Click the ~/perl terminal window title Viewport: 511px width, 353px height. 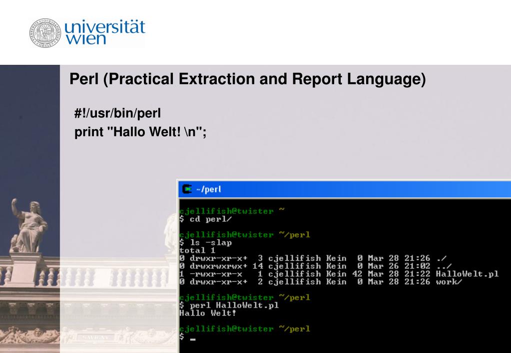209,189
